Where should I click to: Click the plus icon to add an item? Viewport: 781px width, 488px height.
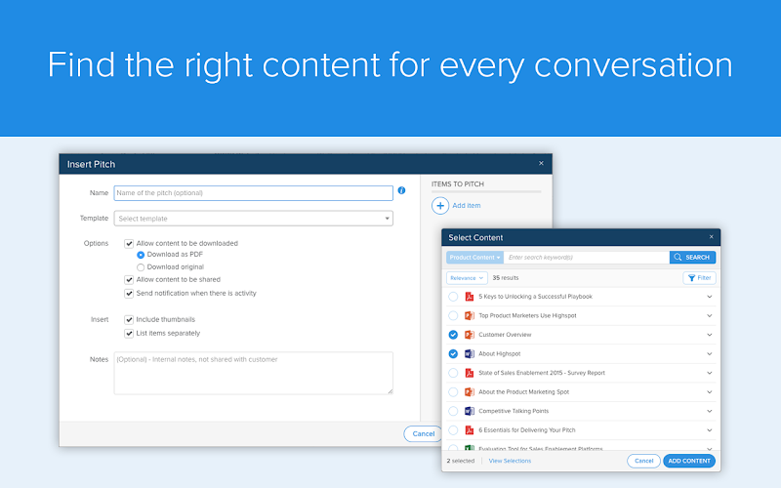(x=440, y=206)
